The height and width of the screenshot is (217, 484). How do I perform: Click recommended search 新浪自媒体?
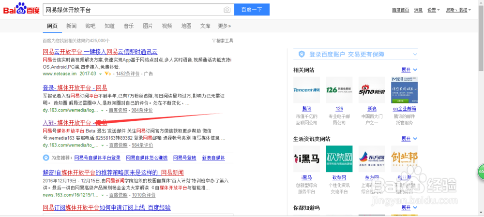[213, 158]
